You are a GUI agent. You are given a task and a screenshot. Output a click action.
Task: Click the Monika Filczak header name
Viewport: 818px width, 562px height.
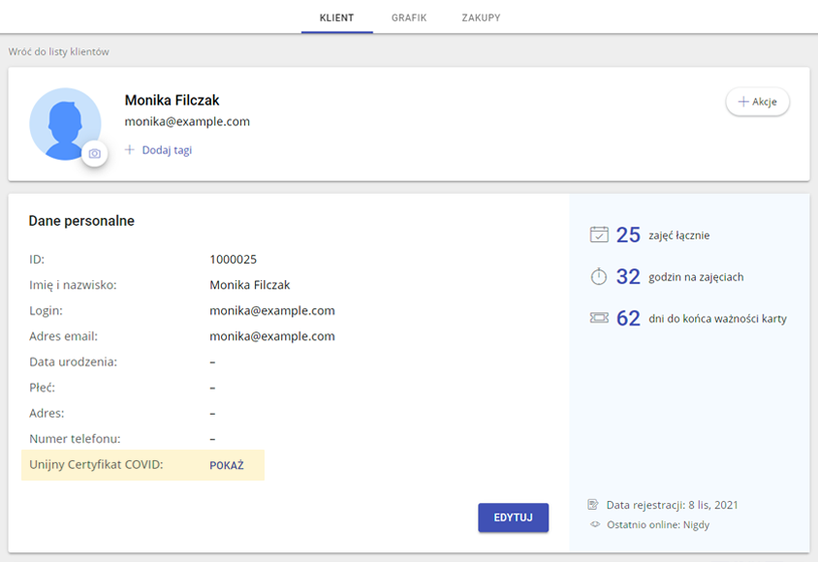pos(173,100)
